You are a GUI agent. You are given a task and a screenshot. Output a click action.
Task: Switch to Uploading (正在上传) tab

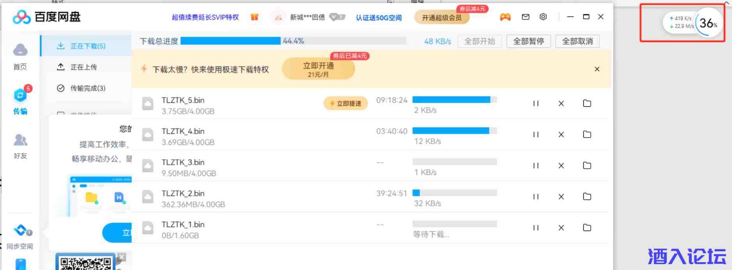click(83, 67)
